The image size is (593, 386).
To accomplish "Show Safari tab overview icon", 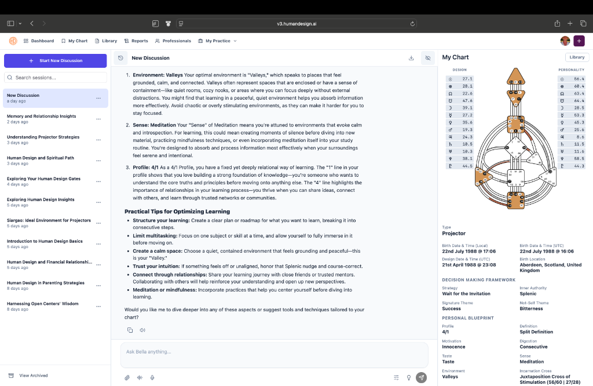I will point(583,23).
